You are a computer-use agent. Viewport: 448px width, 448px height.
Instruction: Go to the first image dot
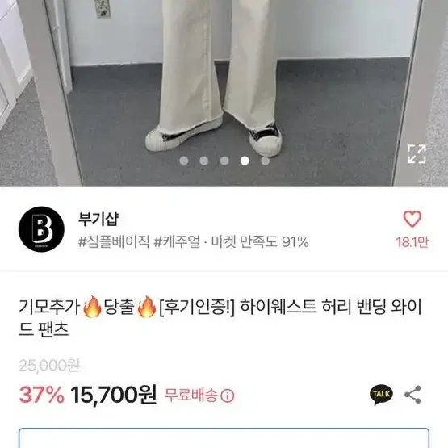point(184,161)
